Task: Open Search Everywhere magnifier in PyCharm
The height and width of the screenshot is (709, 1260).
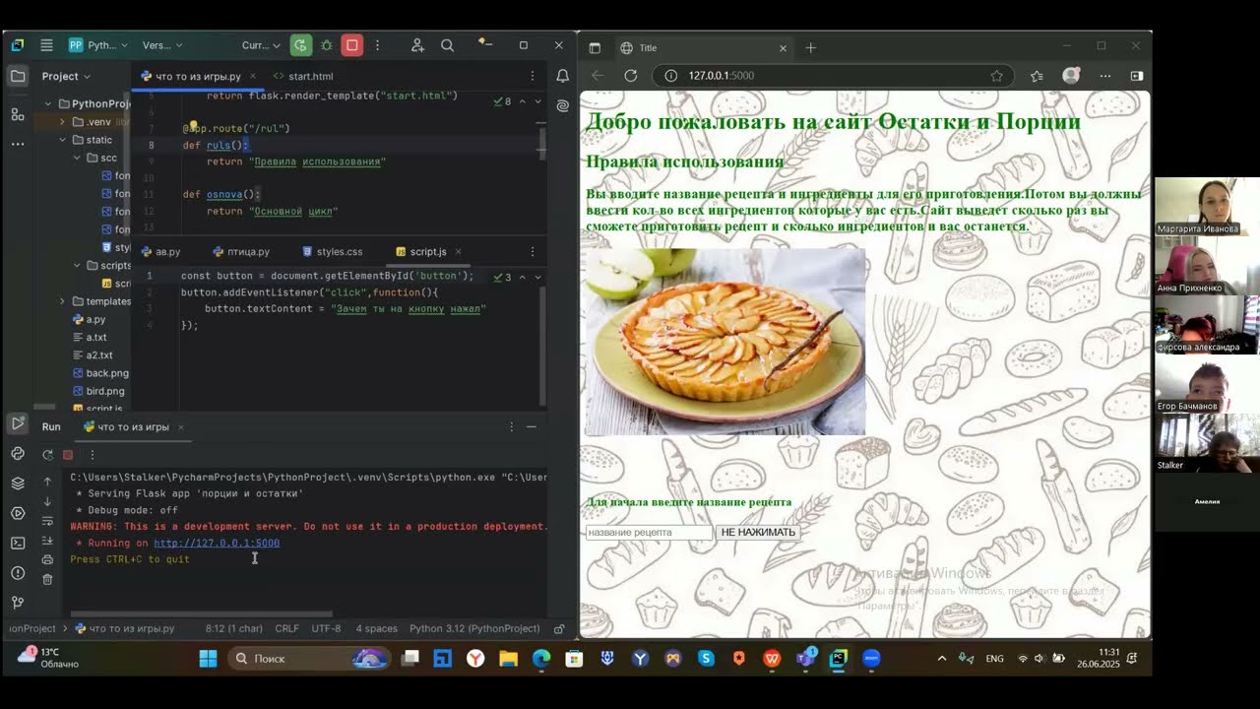Action: pyautogui.click(x=447, y=45)
